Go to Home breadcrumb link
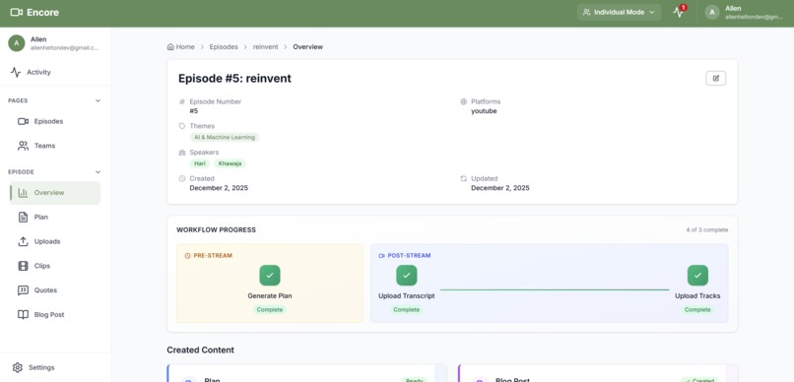The height and width of the screenshot is (382, 794). pyautogui.click(x=181, y=46)
